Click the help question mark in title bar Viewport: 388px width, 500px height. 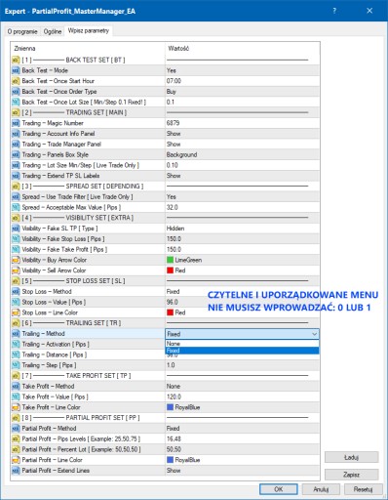[x=334, y=11]
